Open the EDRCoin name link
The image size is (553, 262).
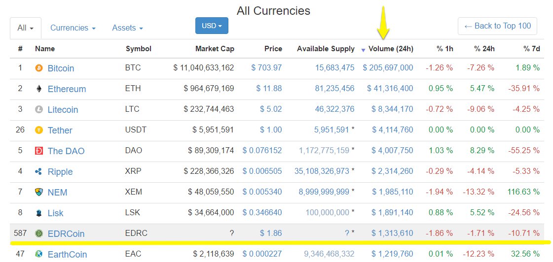[x=66, y=233]
